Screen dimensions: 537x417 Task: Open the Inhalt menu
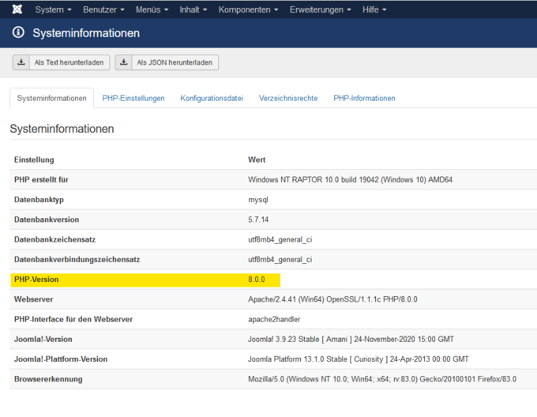[193, 9]
